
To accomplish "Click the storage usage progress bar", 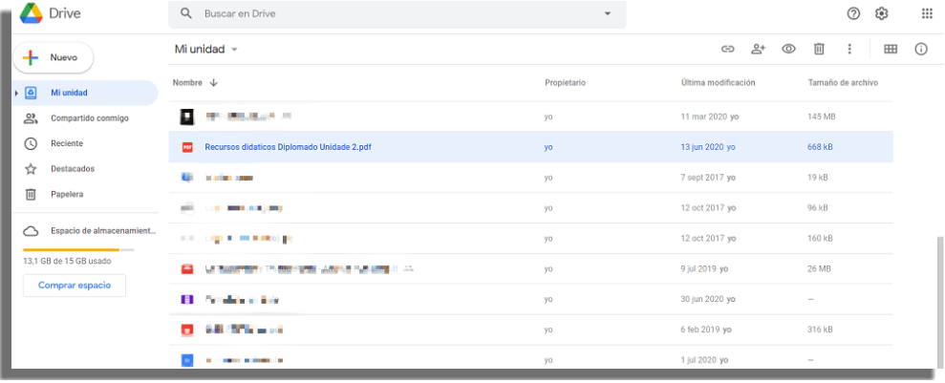I will click(x=78, y=249).
